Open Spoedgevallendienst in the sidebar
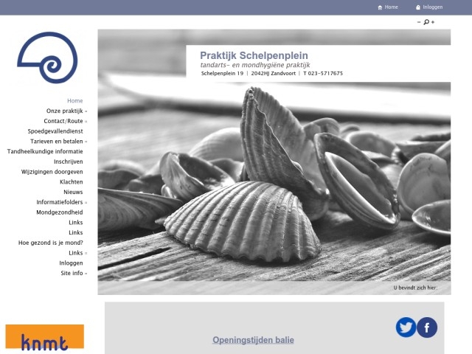Image resolution: width=472 pixels, height=354 pixels. click(55, 131)
